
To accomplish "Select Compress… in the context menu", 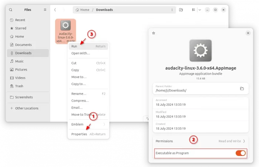I will coord(88,100).
